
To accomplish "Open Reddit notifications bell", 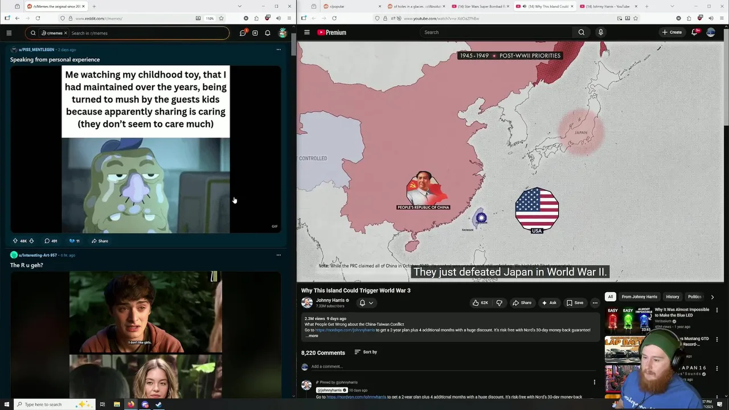I will tap(267, 33).
